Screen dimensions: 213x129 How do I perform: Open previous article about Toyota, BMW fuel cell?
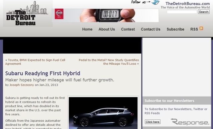35,62
